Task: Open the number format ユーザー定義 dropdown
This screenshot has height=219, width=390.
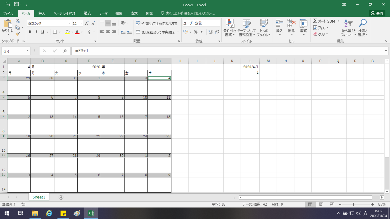Action: pos(218,23)
